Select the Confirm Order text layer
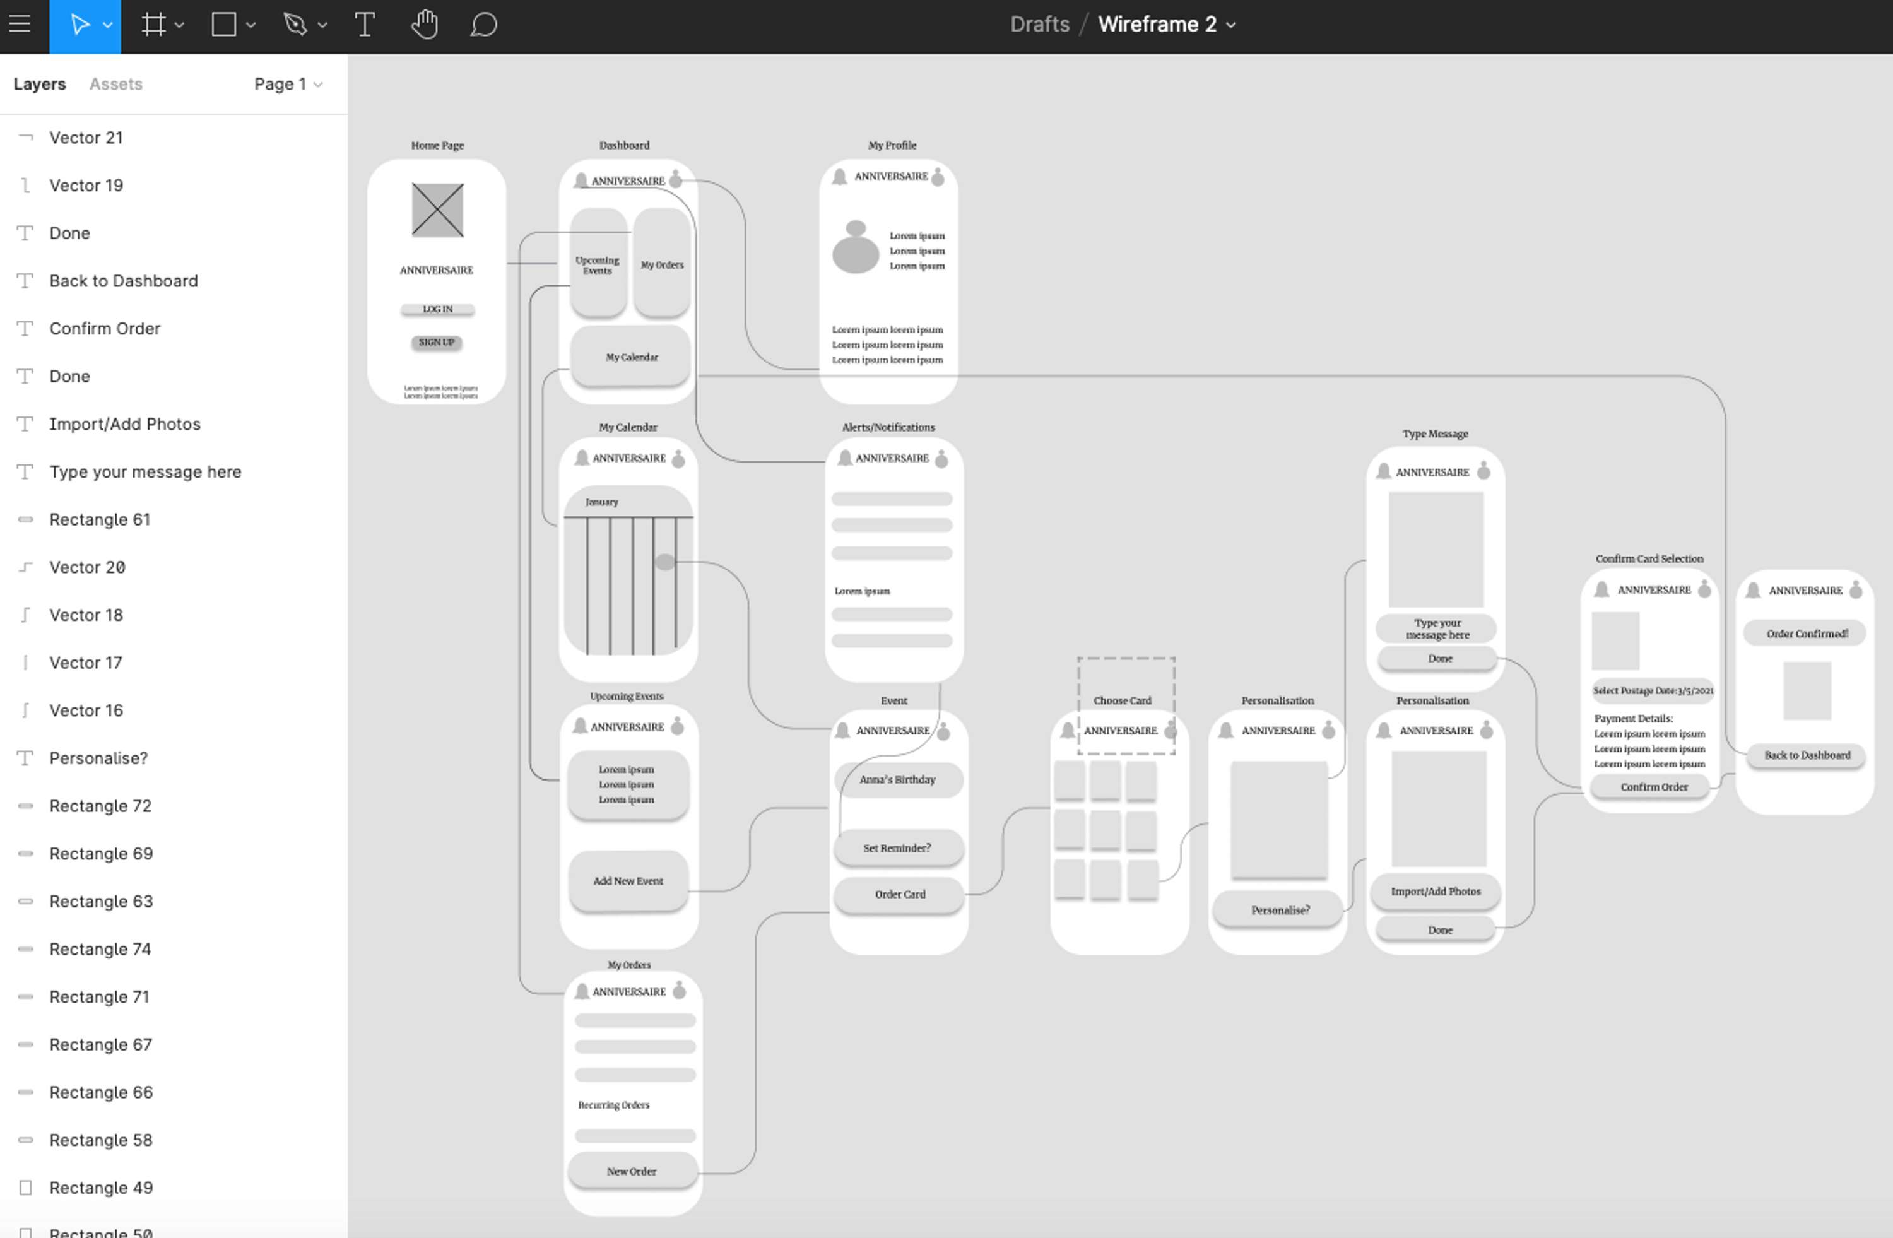Viewport: 1893px width, 1238px height. coord(174,328)
